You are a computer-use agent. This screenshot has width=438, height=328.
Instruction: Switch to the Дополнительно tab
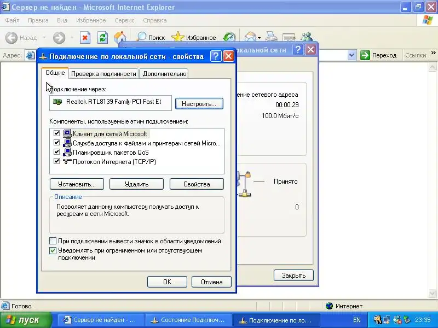click(x=164, y=74)
